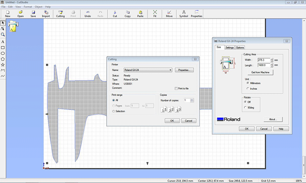Screen dimensions: 306x183
Task: Cancel the Roland GX-24 Properties dialog
Action: (264, 129)
